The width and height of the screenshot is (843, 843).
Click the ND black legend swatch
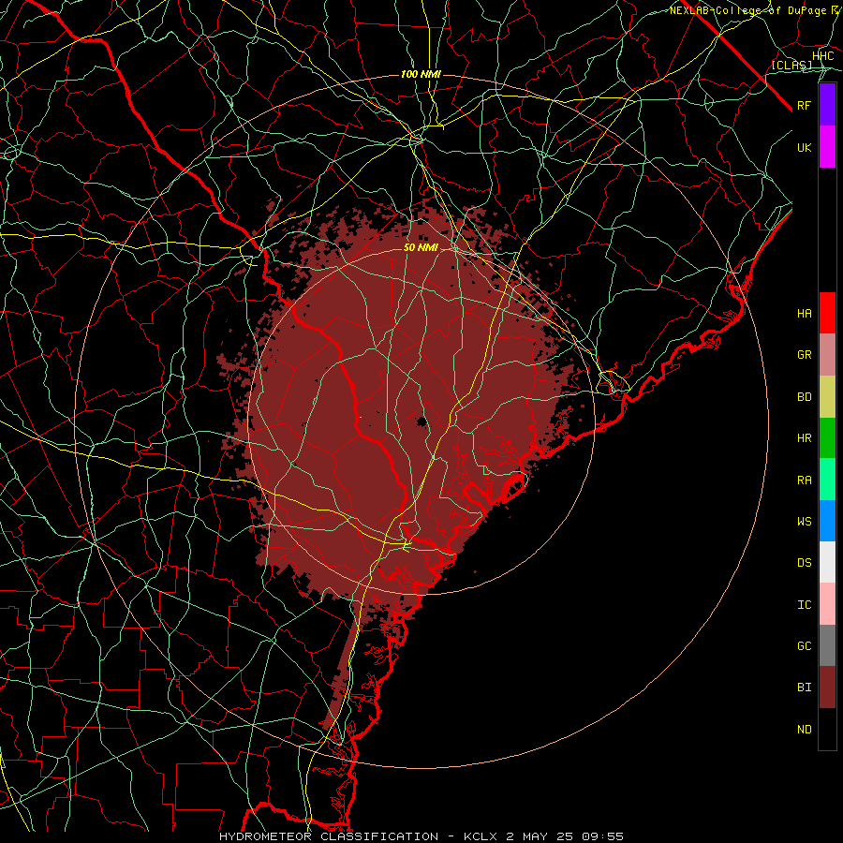point(827,729)
